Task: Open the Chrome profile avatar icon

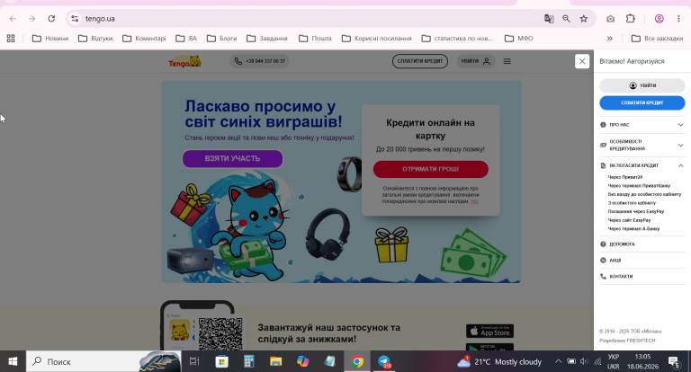Action: point(660,19)
